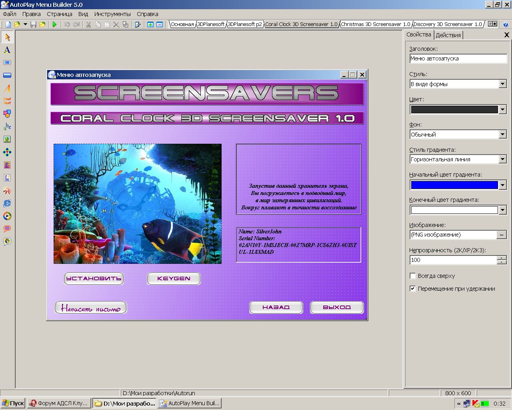Click the add page plus icon
Image resolution: width=512 pixels, height=410 pixels.
(150, 24)
